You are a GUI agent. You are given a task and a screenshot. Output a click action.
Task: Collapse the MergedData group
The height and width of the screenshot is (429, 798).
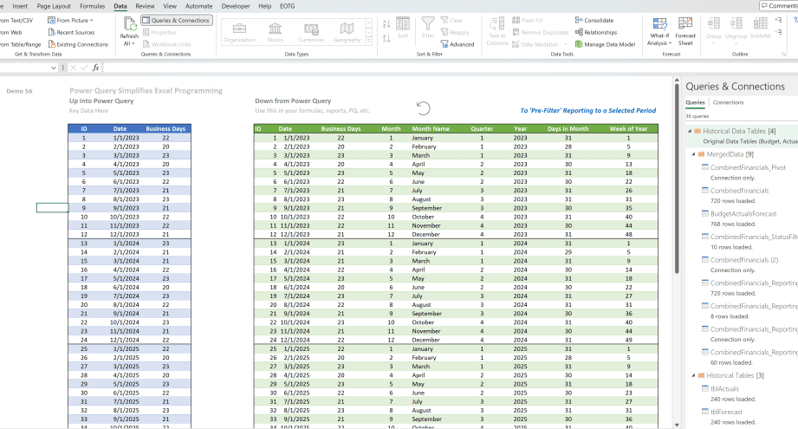pyautogui.click(x=693, y=154)
